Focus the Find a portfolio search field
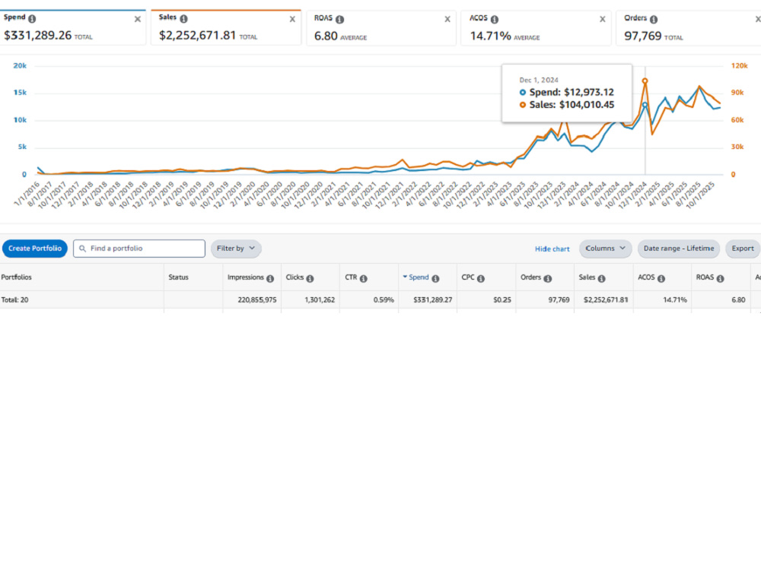 click(139, 249)
